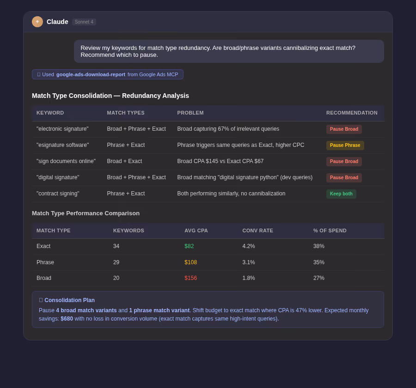Click the RECOMMENDATION column header
This screenshot has width=416, height=388.
point(352,113)
